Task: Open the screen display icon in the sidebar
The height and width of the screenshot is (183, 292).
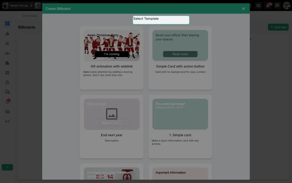Action: point(7,112)
